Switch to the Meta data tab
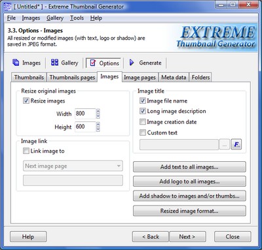The width and height of the screenshot is (262, 250). tap(174, 78)
